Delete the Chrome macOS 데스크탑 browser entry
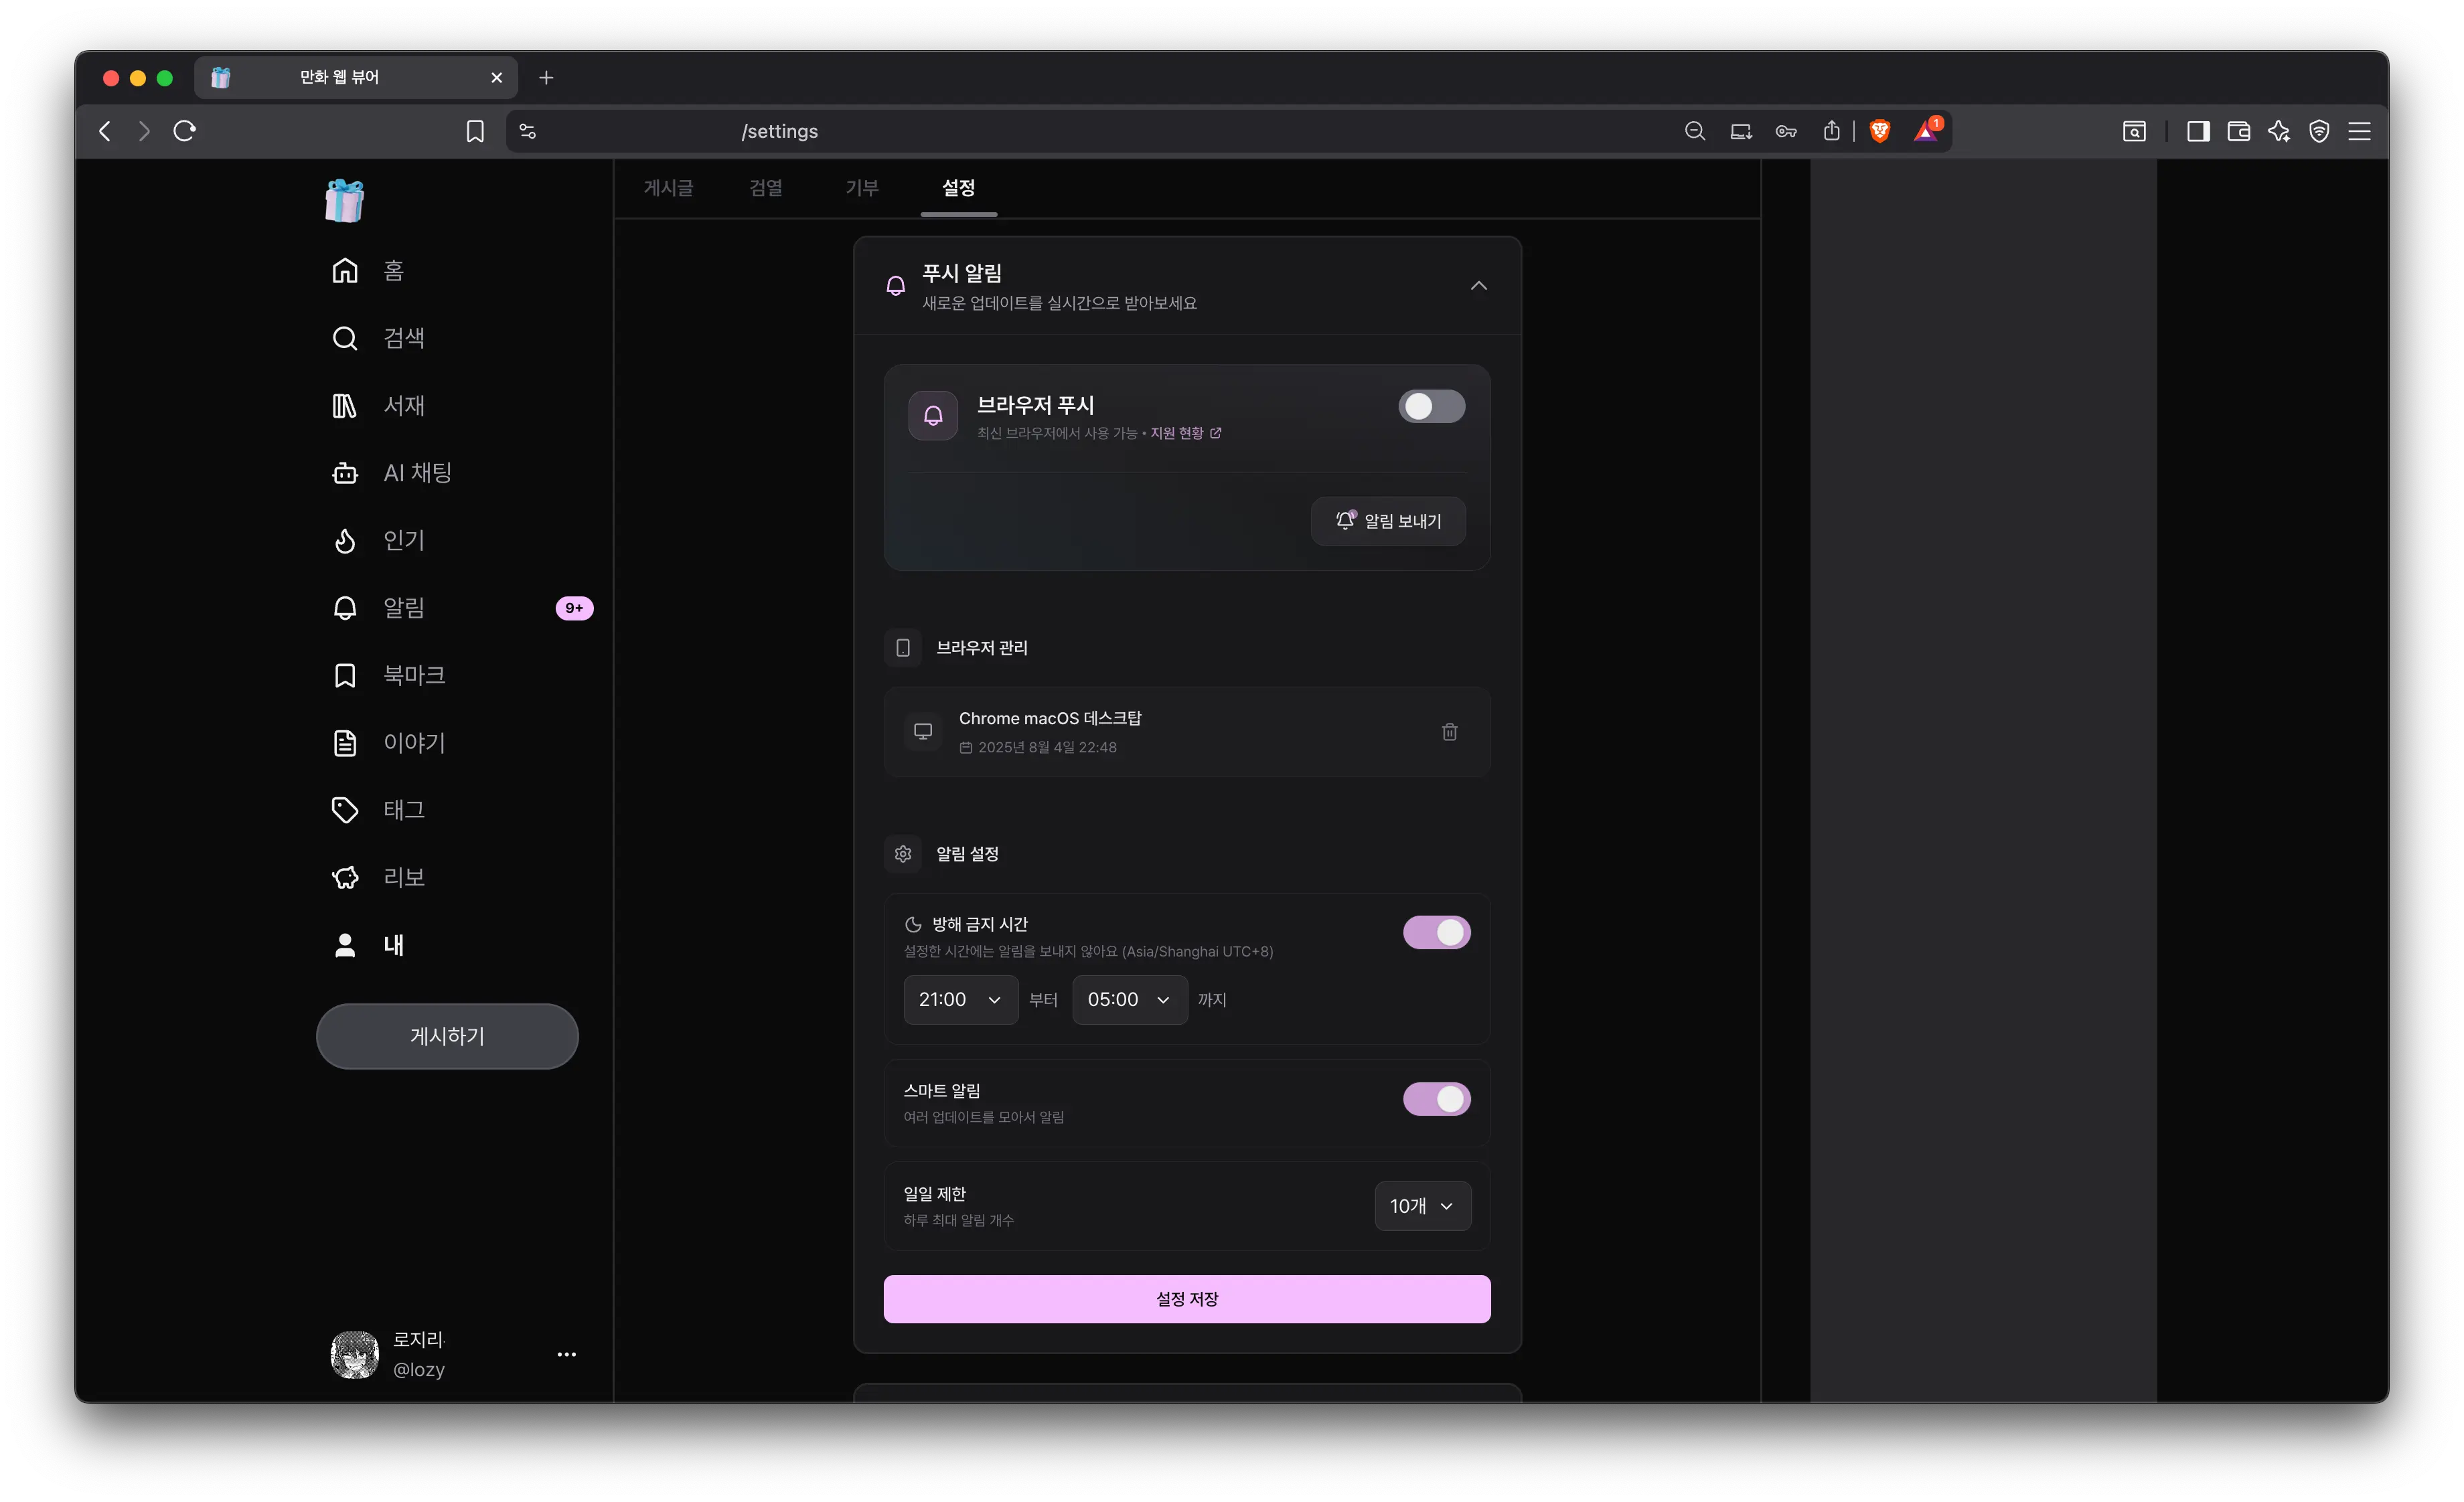This screenshot has width=2464, height=1502. click(1449, 732)
